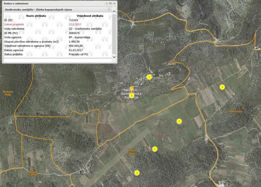261x187 pixels.
Task: Open yellow marker just east of Plisko Polje
Action: 155,149
